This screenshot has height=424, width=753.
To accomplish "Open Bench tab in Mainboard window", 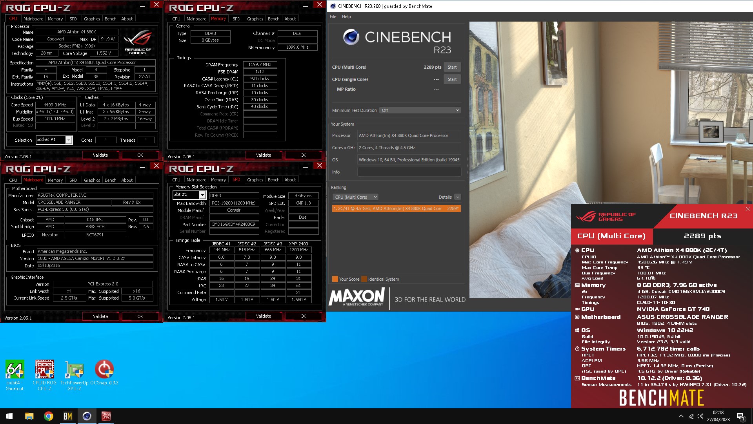I will [110, 180].
